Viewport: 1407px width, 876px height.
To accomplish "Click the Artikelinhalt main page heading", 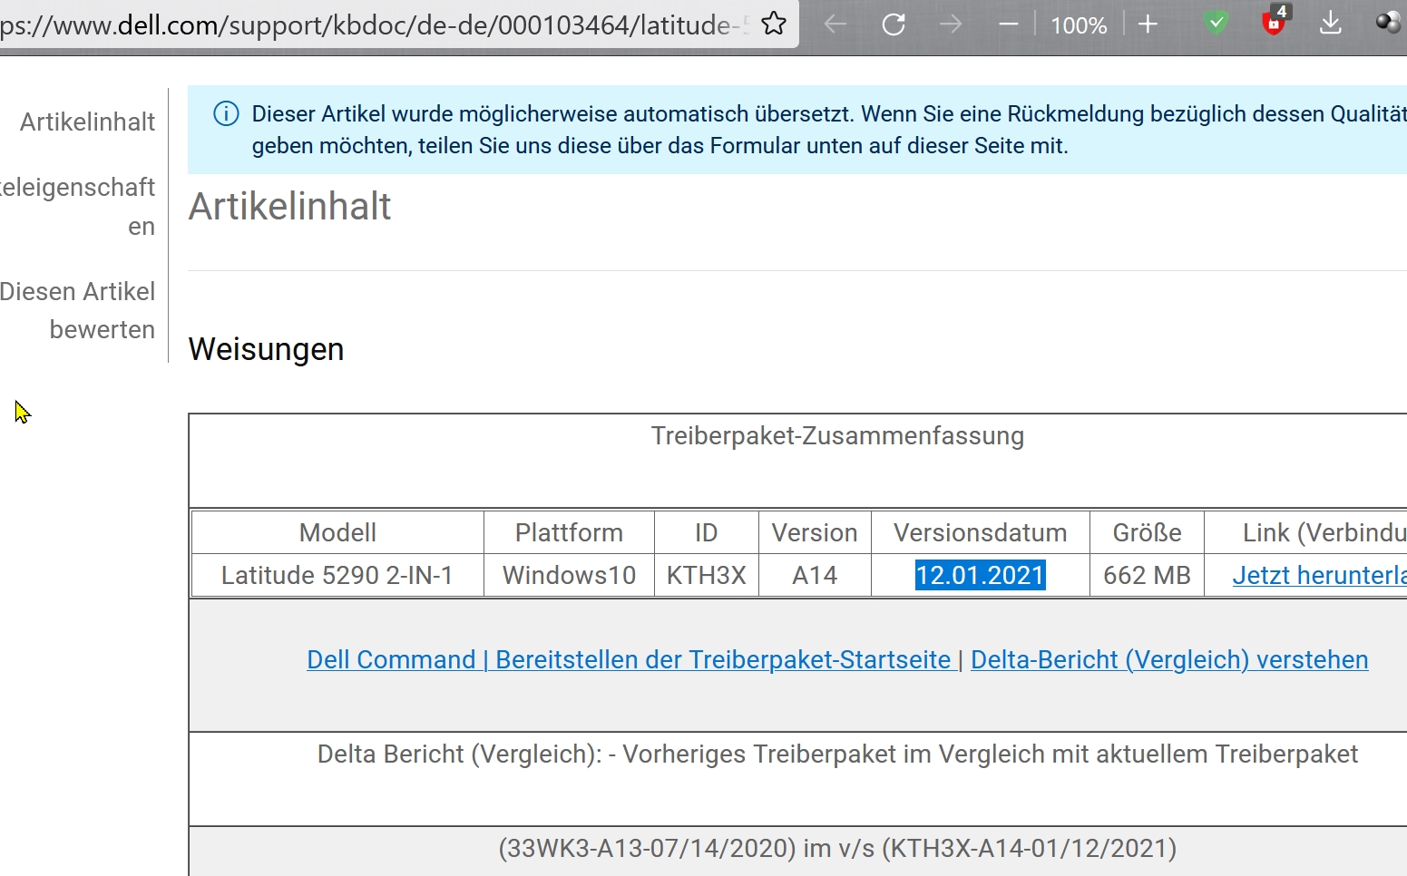I will [x=289, y=206].
